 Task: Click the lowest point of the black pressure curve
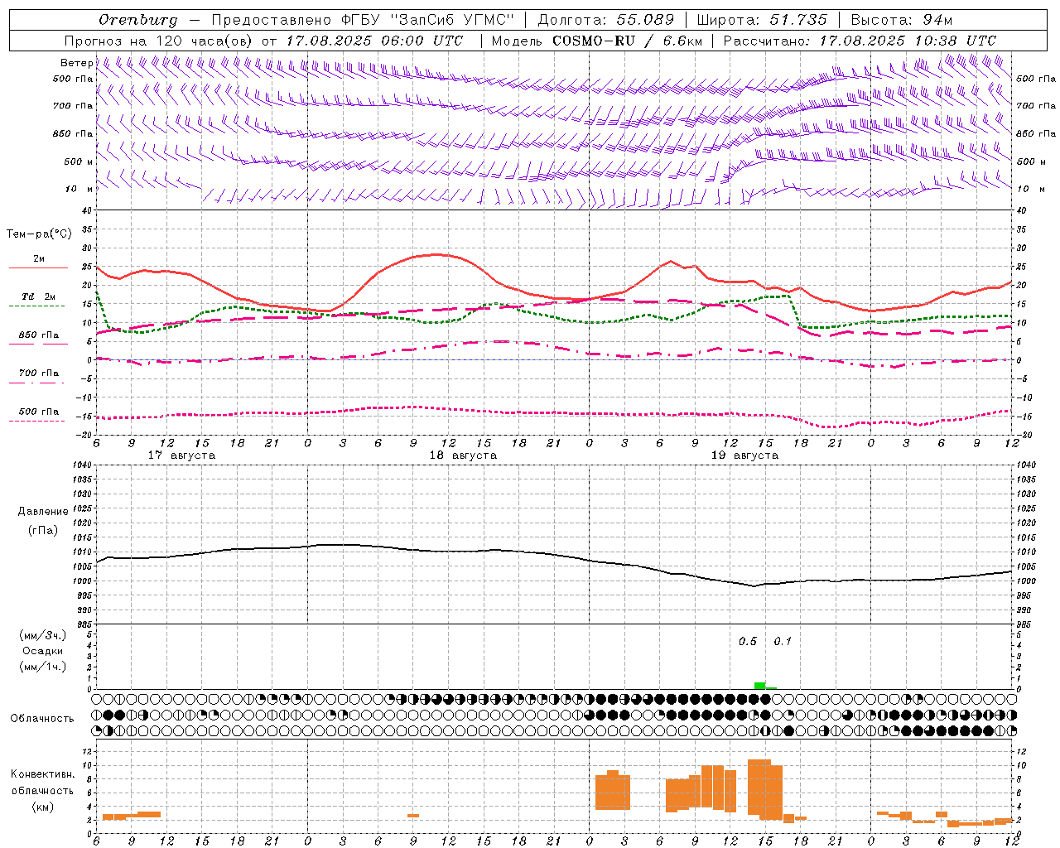754,586
